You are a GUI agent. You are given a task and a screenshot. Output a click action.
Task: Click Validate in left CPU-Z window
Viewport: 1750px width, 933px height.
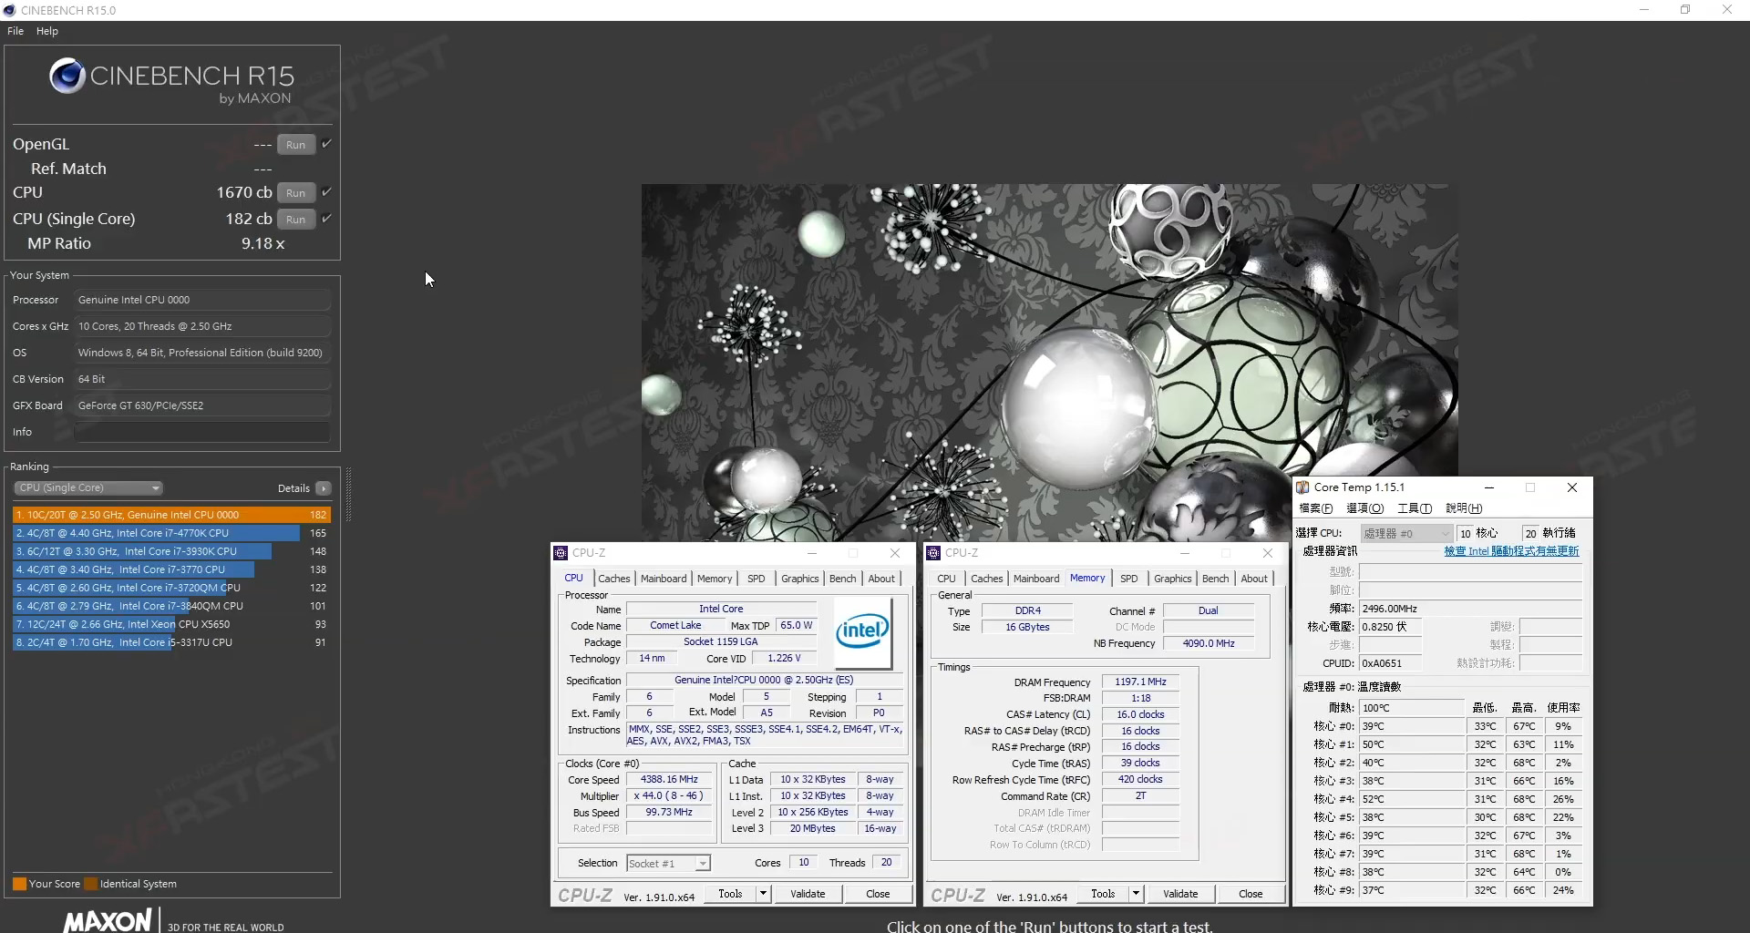(808, 894)
